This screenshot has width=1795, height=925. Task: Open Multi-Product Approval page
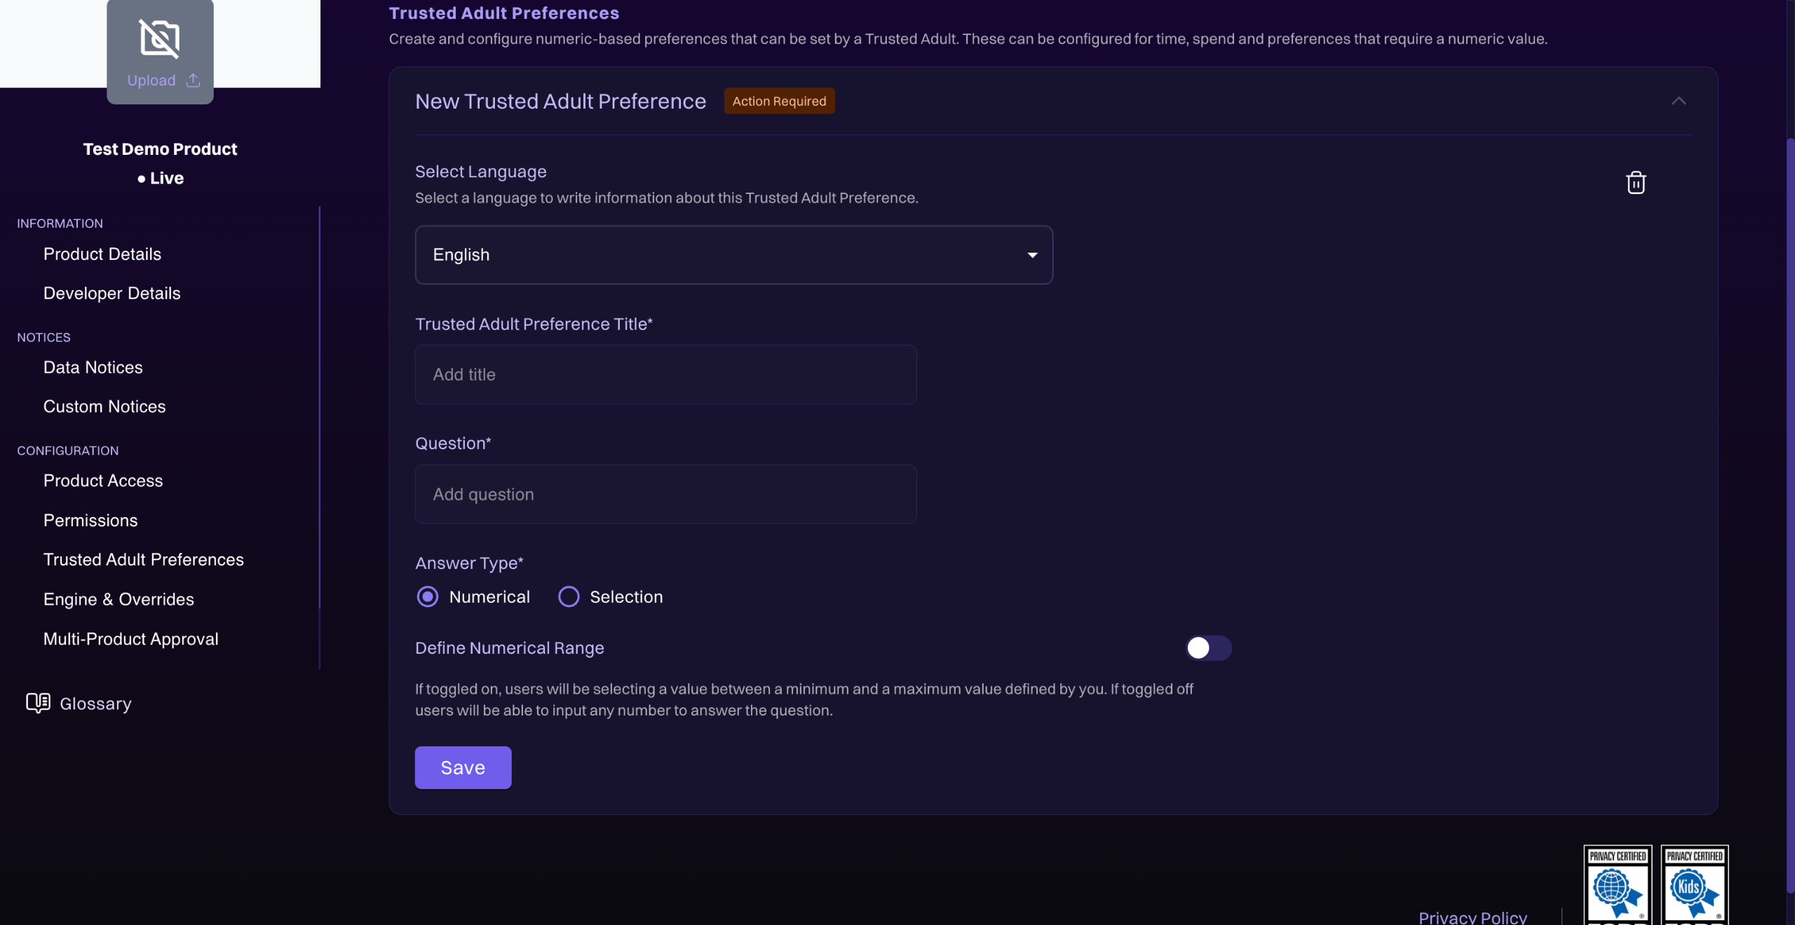pos(131,639)
